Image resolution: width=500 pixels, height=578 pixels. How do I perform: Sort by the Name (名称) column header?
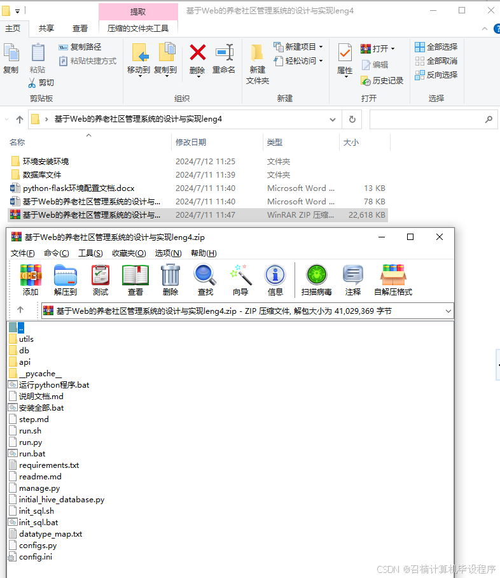(90, 143)
